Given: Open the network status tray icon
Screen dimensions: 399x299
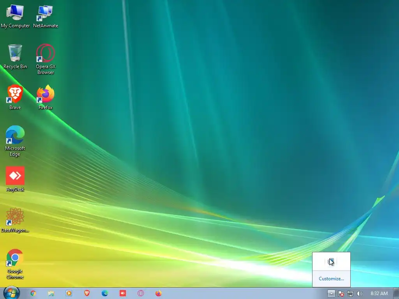Looking at the screenshot, I should pyautogui.click(x=350, y=294).
